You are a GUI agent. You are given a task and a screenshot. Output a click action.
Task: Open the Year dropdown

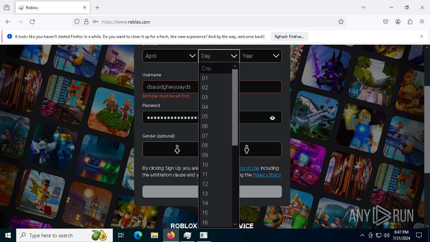coord(261,56)
